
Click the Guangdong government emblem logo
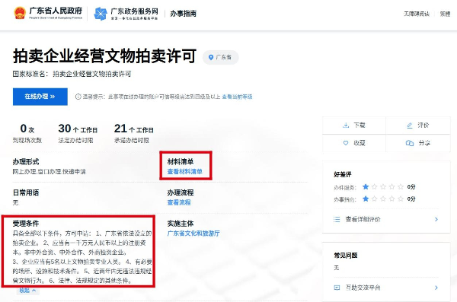[x=20, y=13]
